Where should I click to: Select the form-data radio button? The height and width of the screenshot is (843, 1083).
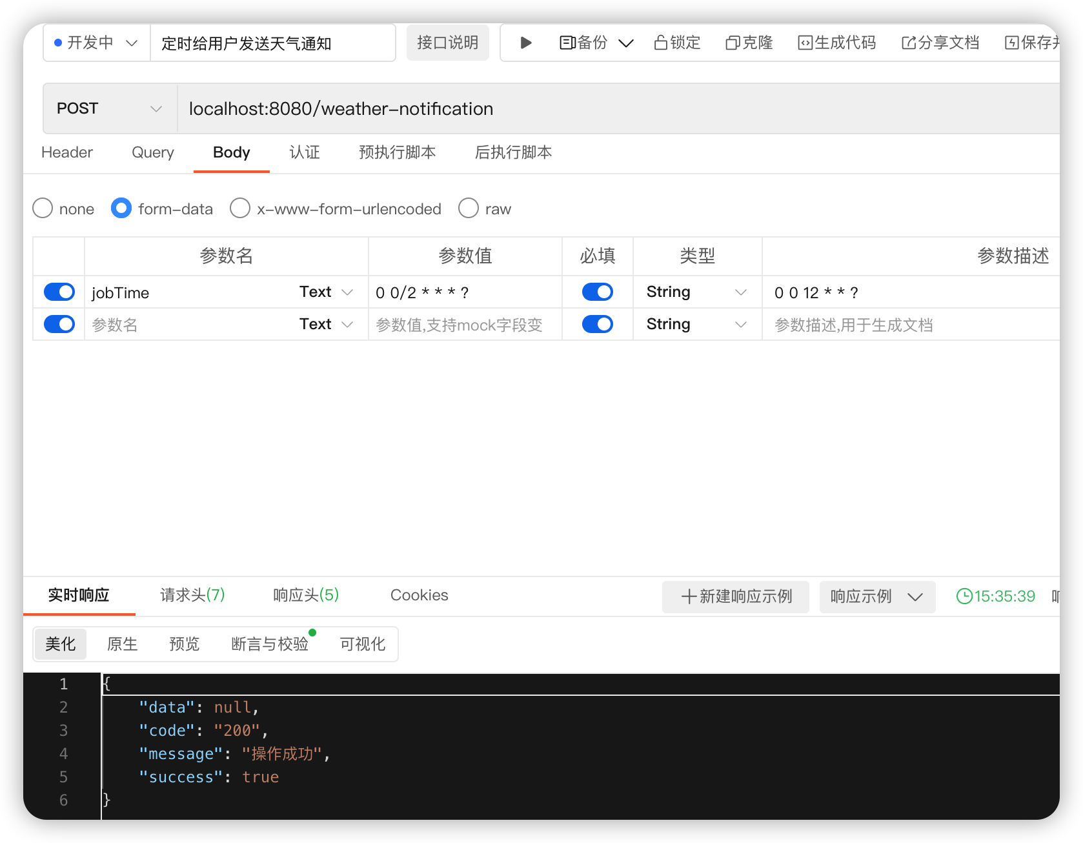point(121,208)
